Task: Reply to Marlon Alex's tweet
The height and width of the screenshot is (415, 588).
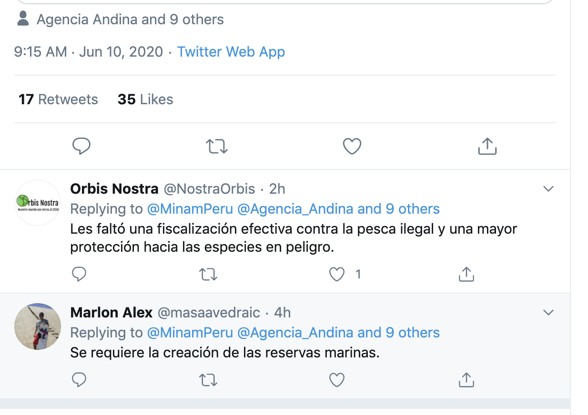Action: [x=79, y=379]
